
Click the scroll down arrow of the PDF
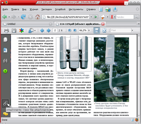click(x=139, y=115)
